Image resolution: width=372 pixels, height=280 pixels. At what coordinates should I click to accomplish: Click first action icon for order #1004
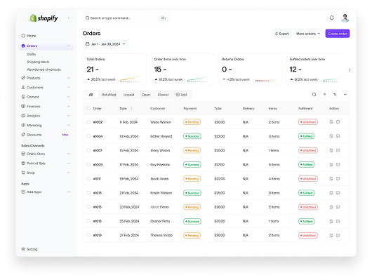(331, 136)
